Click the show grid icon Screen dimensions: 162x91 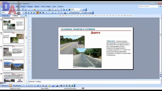[x=67, y=10]
